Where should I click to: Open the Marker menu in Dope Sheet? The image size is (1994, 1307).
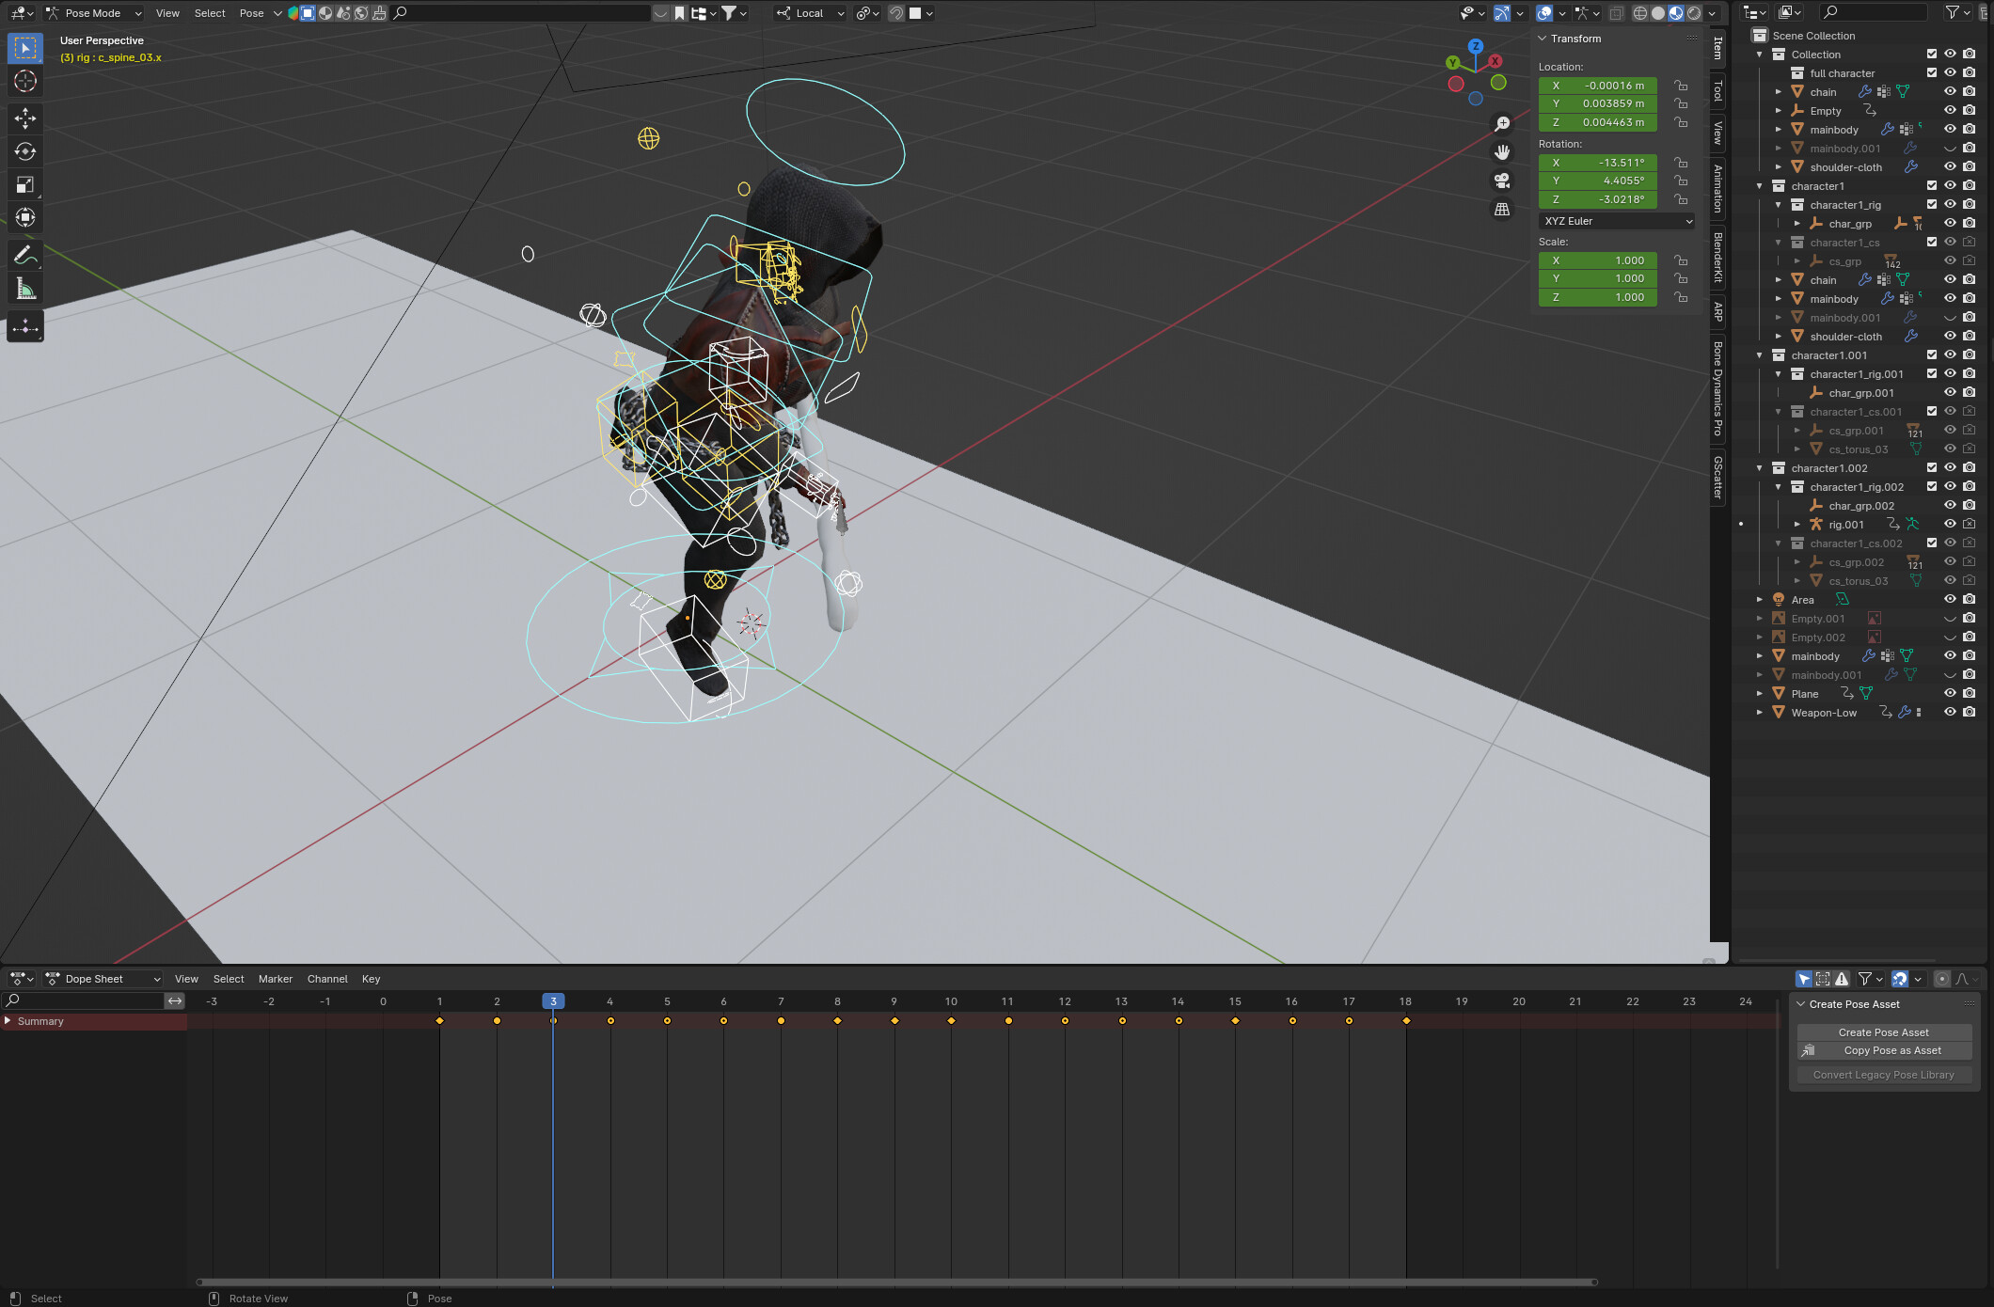tap(276, 979)
